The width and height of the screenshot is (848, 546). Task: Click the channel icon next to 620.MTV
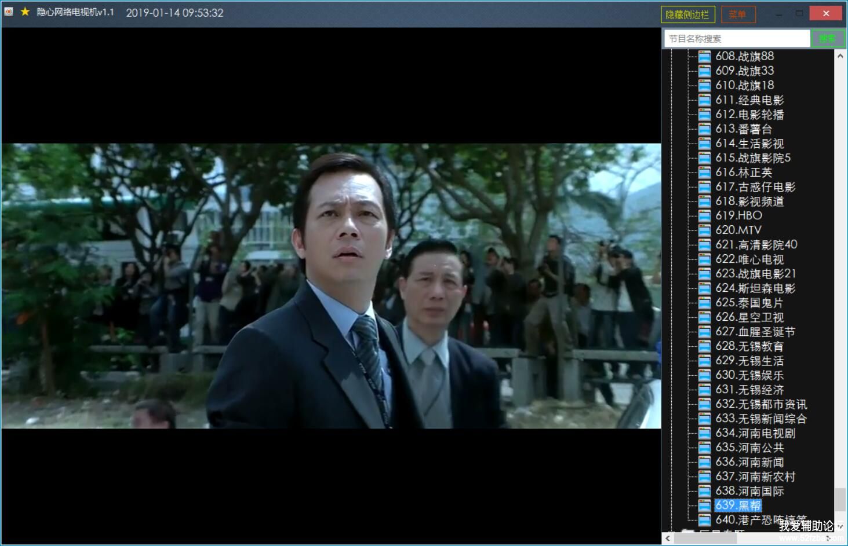pyautogui.click(x=704, y=230)
